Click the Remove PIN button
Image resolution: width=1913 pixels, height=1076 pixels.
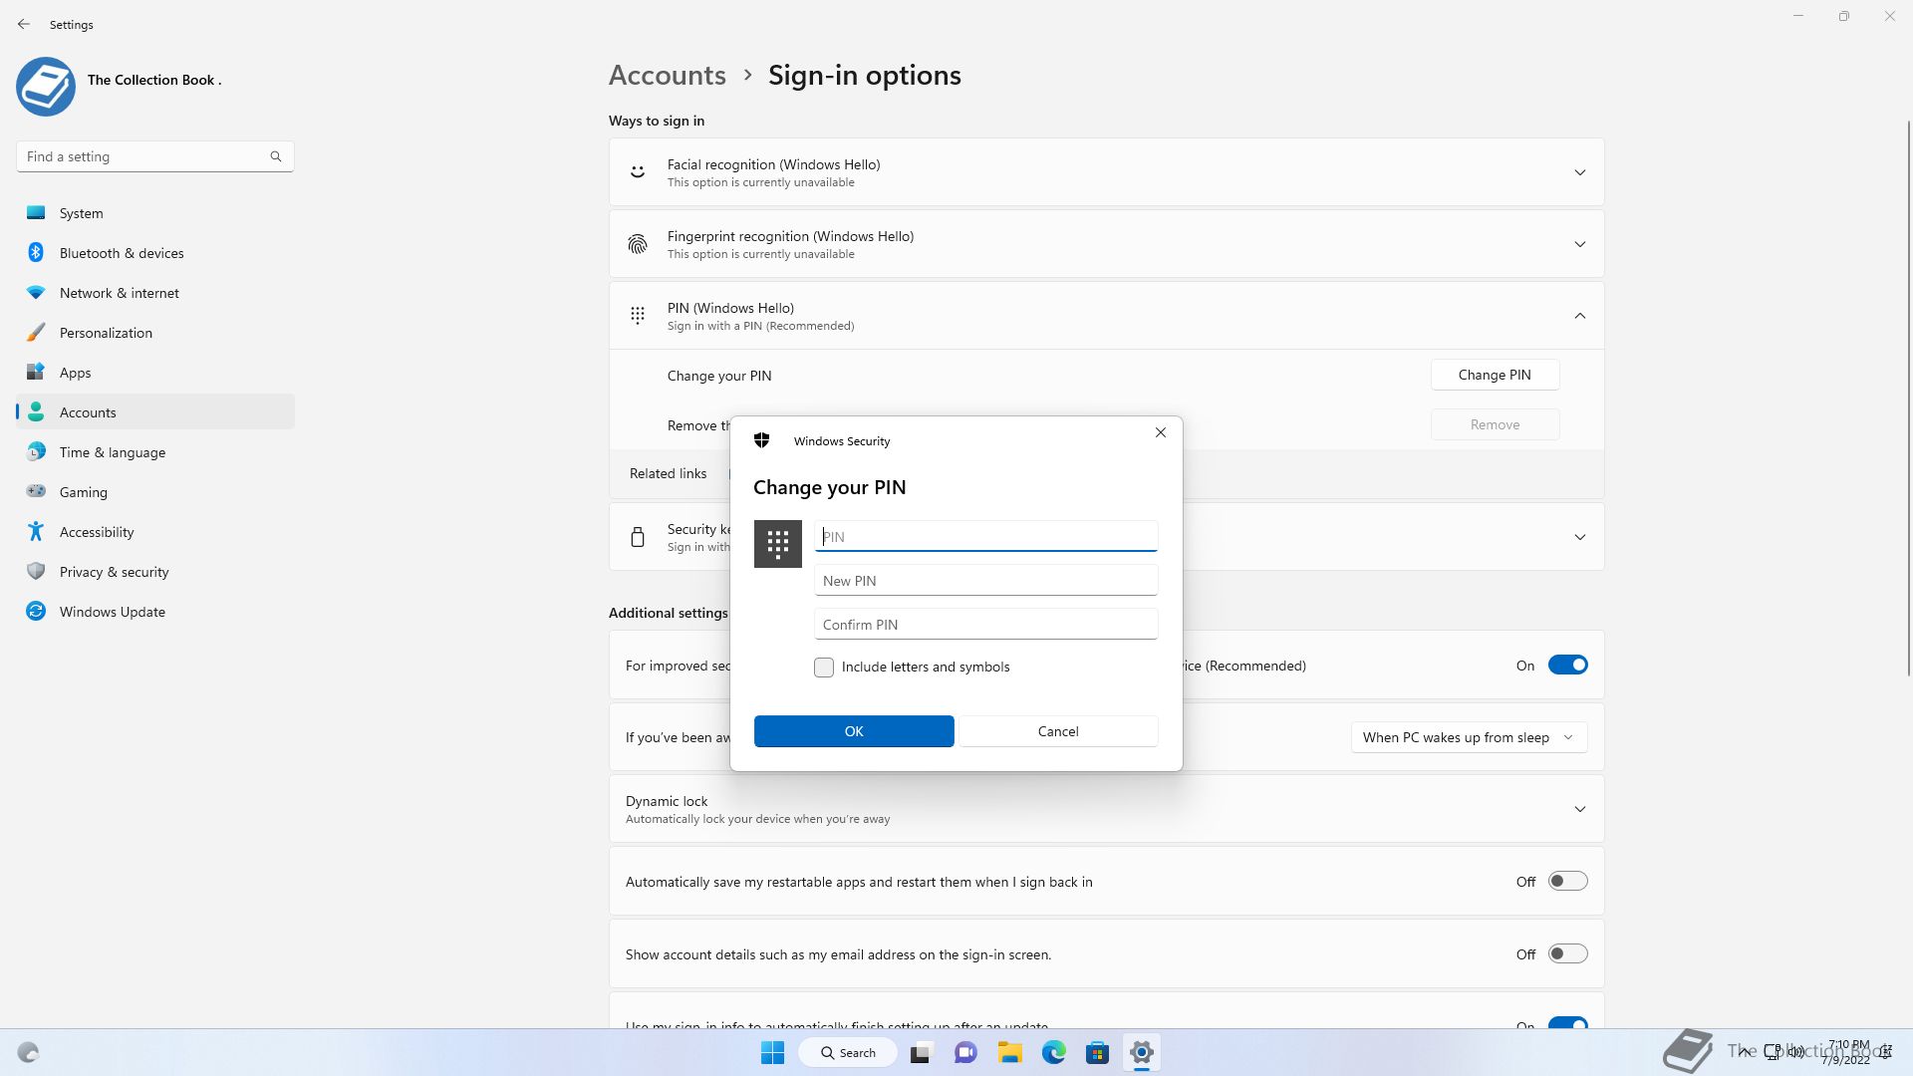coord(1495,424)
